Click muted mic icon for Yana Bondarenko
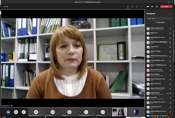This screenshot has height=118, width=175. tap(170, 103)
